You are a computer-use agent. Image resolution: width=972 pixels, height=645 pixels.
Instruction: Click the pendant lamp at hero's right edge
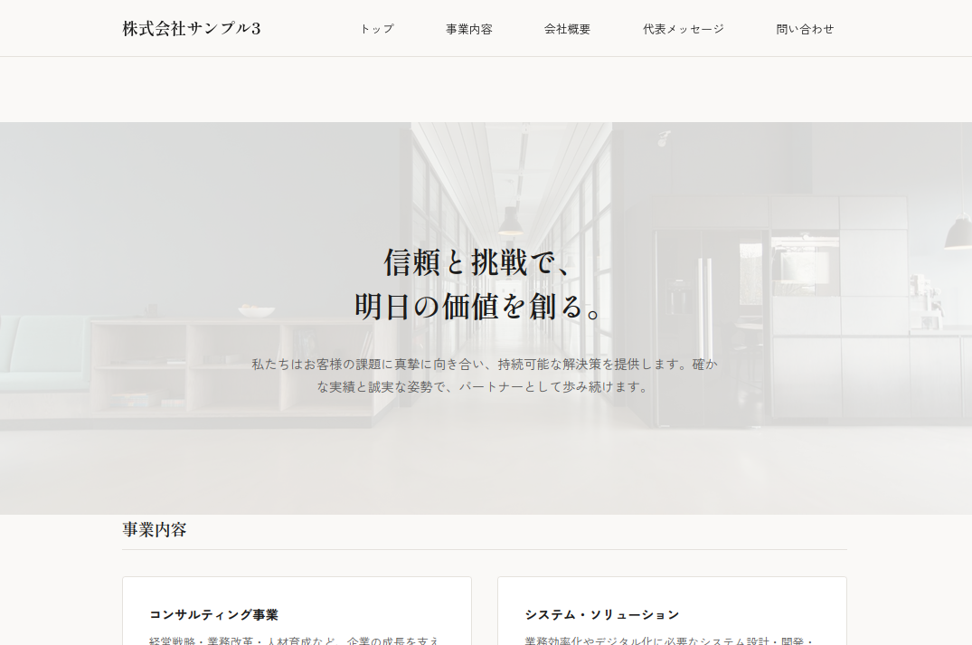tap(958, 233)
